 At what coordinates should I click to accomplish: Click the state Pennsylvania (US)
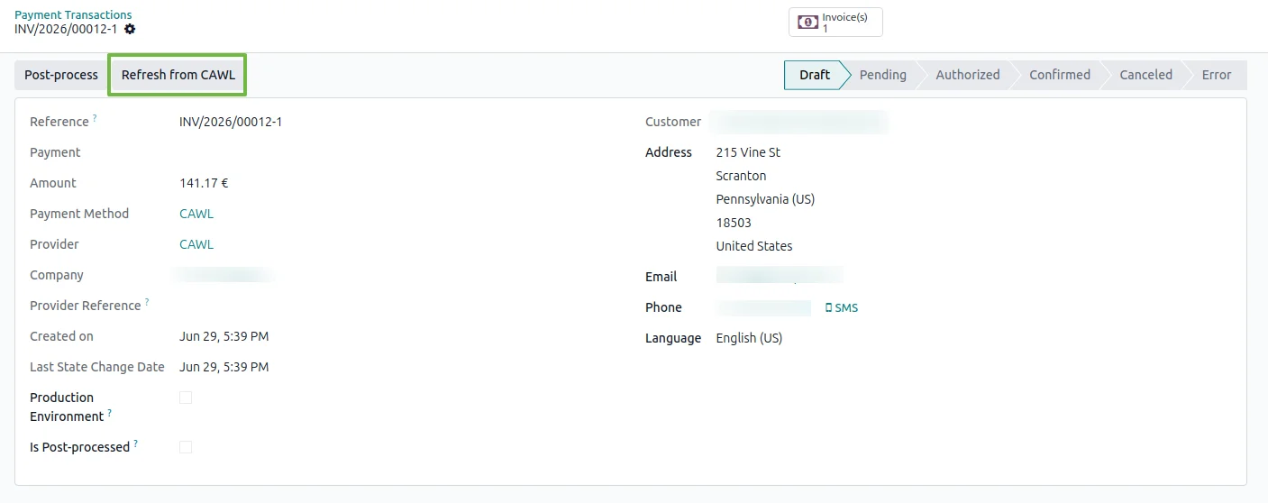tap(765, 199)
